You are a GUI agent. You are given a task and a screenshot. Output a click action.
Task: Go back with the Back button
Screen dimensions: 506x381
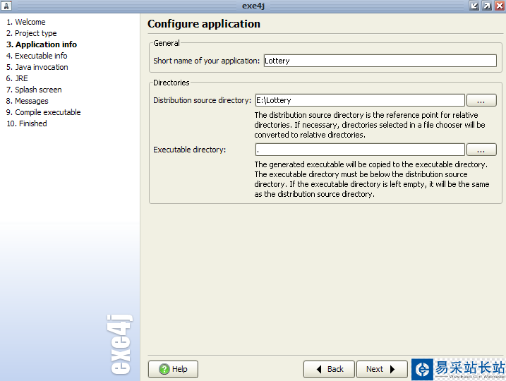(329, 369)
